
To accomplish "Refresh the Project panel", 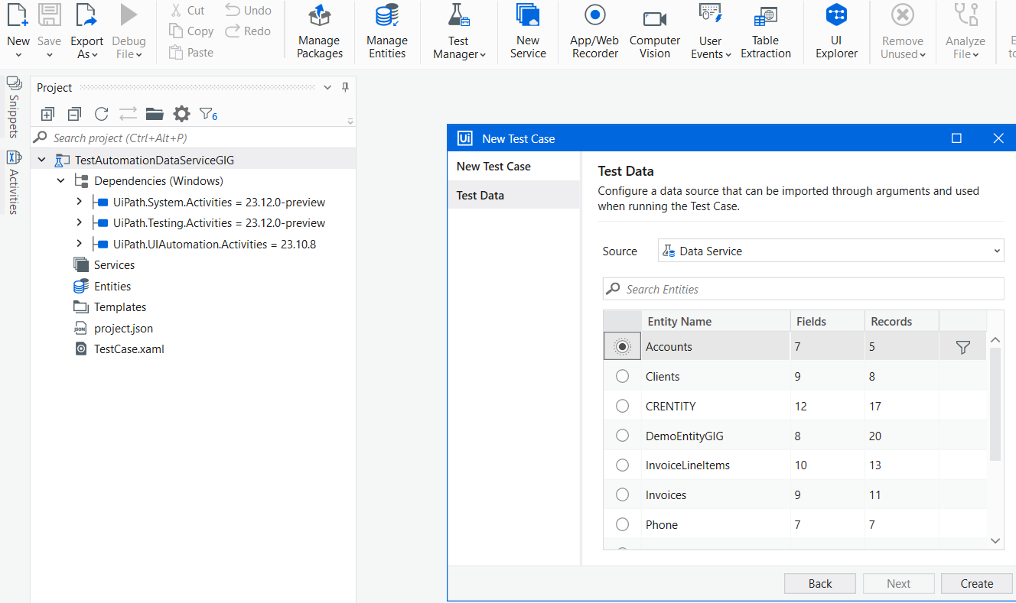I will (x=101, y=114).
